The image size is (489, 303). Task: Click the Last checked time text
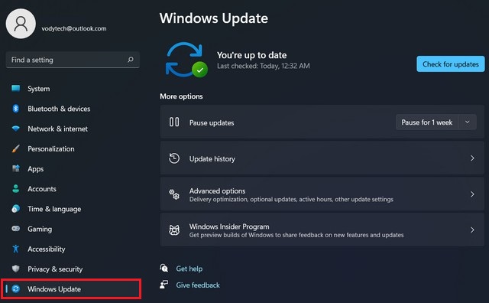(264, 66)
